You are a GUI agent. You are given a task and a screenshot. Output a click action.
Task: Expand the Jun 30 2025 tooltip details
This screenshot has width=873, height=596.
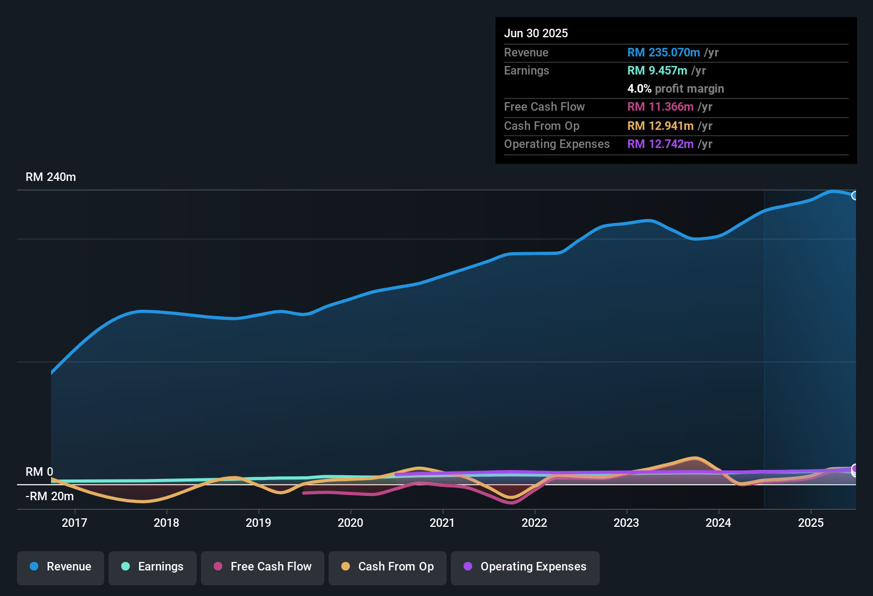click(x=536, y=33)
